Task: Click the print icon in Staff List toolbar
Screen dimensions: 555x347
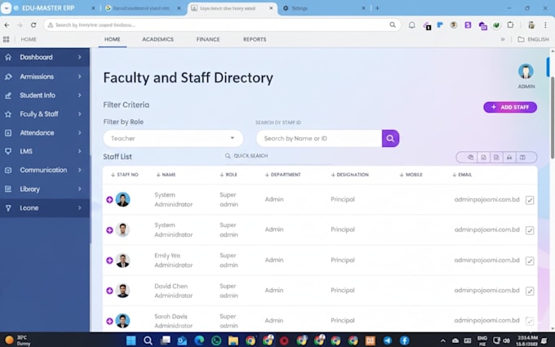Action: click(x=509, y=158)
